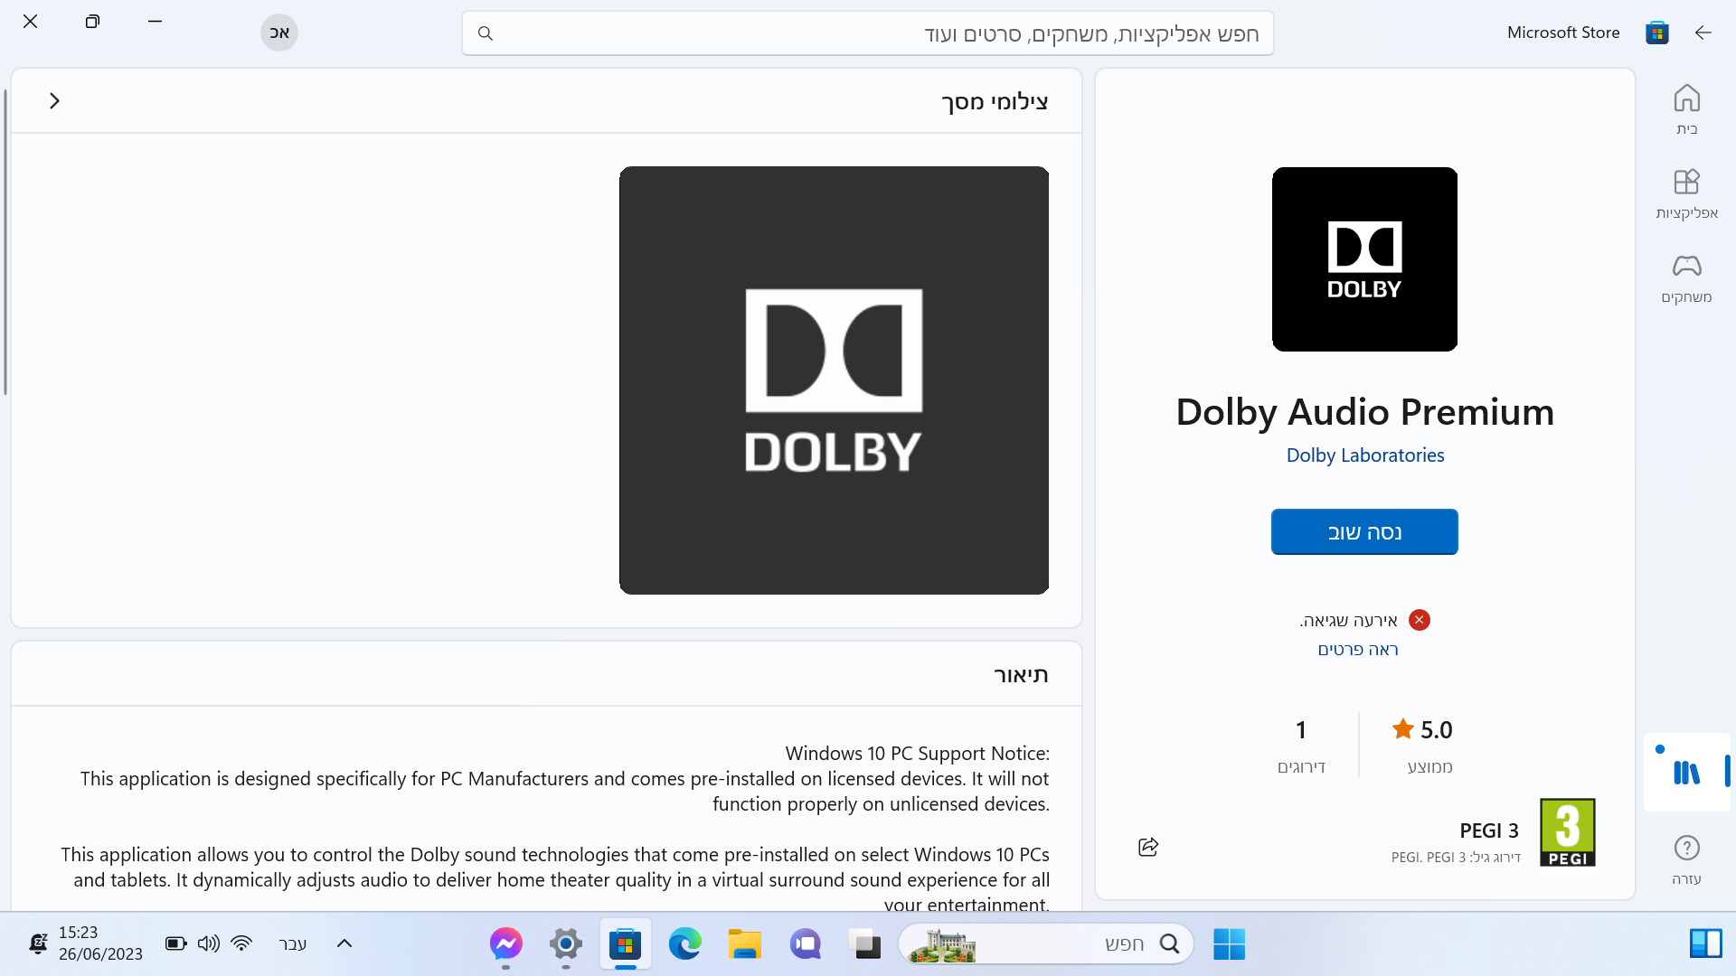Open the Dolby screenshot thumbnail
This screenshot has width=1736, height=976.
[834, 380]
